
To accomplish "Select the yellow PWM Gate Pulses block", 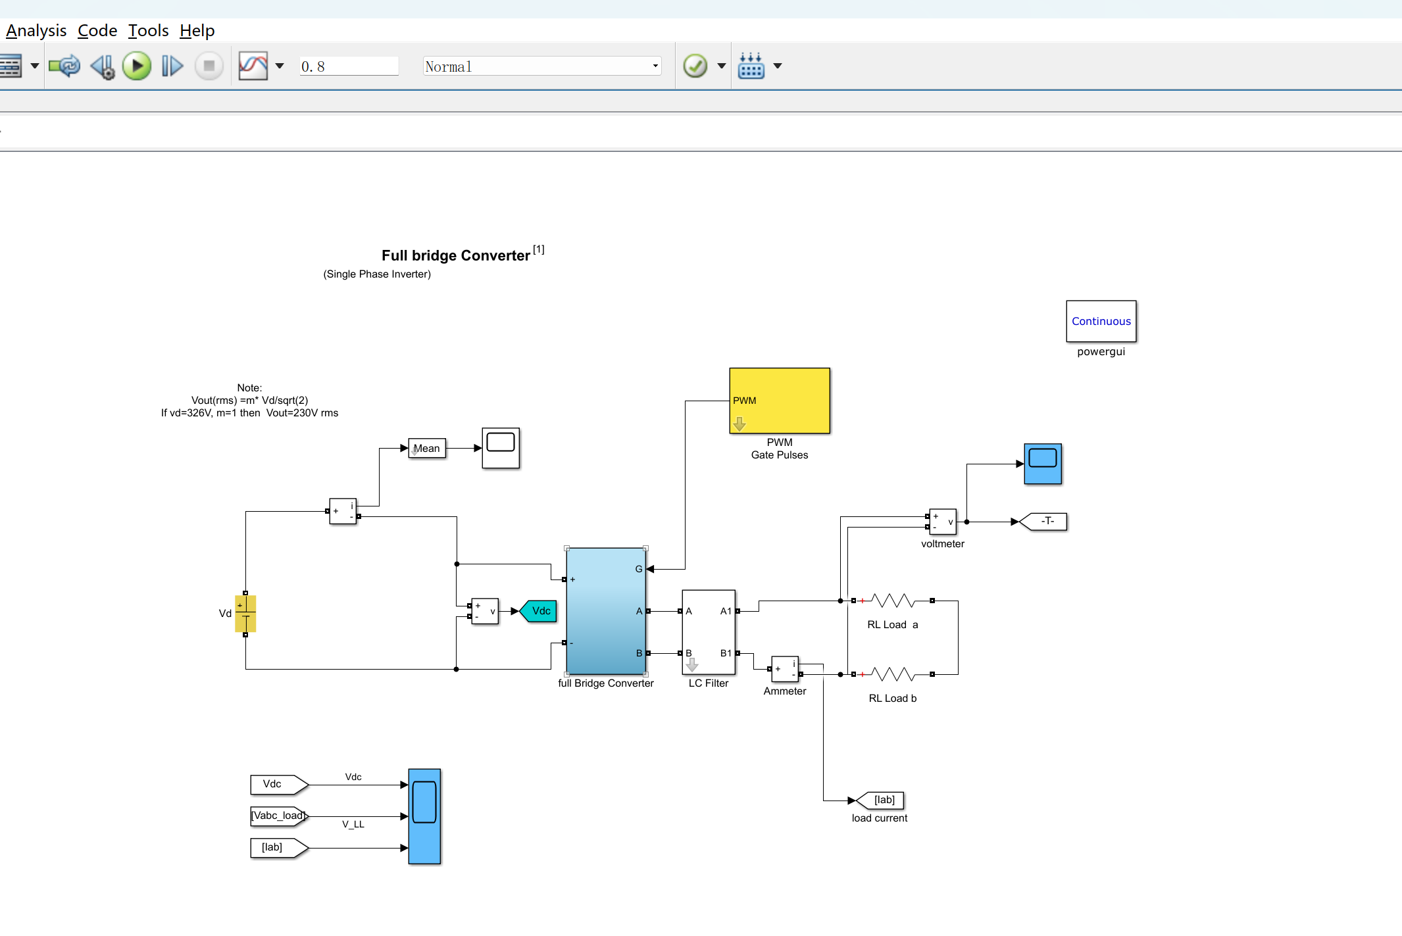I will pos(779,400).
